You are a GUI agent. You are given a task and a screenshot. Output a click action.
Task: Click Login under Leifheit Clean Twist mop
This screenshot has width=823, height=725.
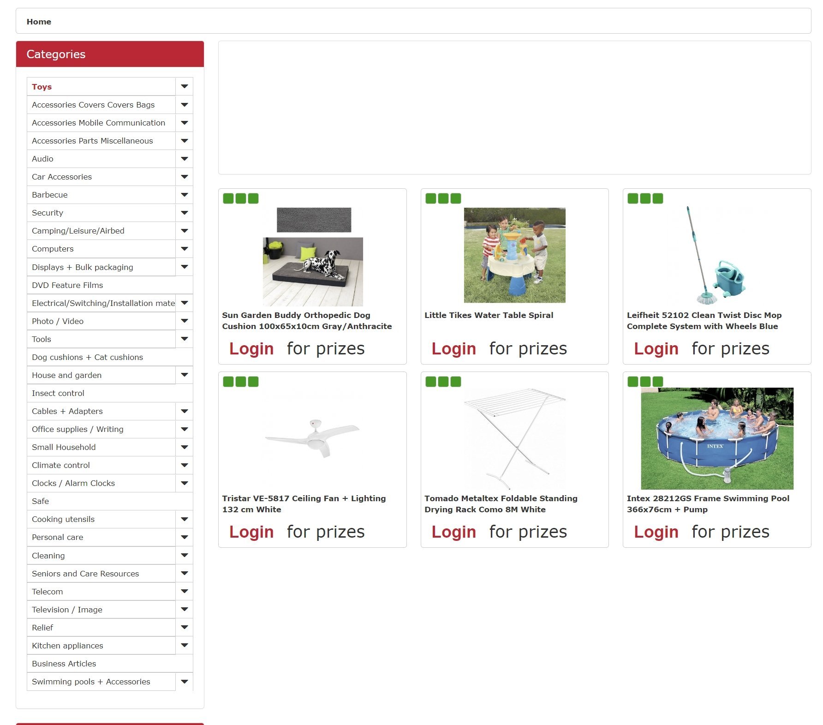click(x=656, y=348)
